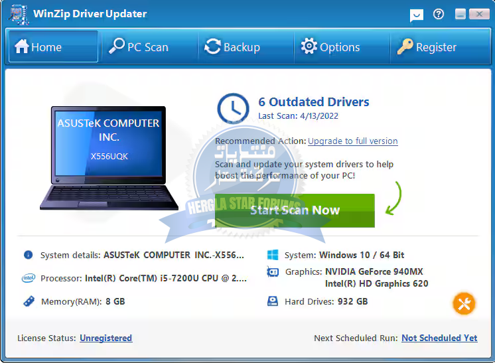Image resolution: width=495 pixels, height=363 pixels.
Task: Click the memory stick icon by Memory(RAM)
Action: (29, 301)
